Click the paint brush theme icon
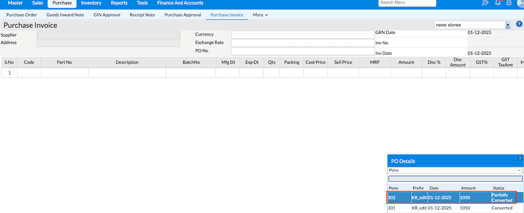 (x=485, y=3)
